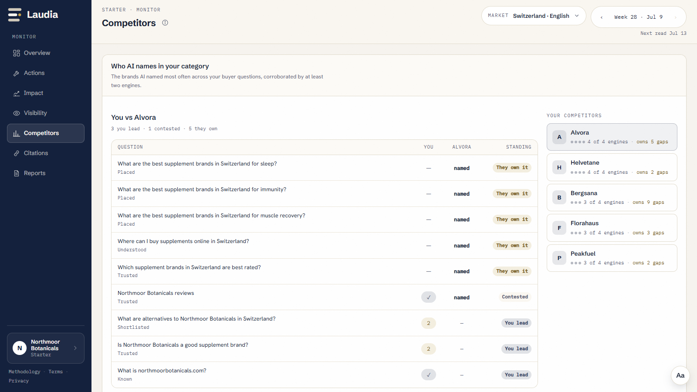
Task: Click 'Where can I buy supplements online' question
Action: [x=183, y=241]
